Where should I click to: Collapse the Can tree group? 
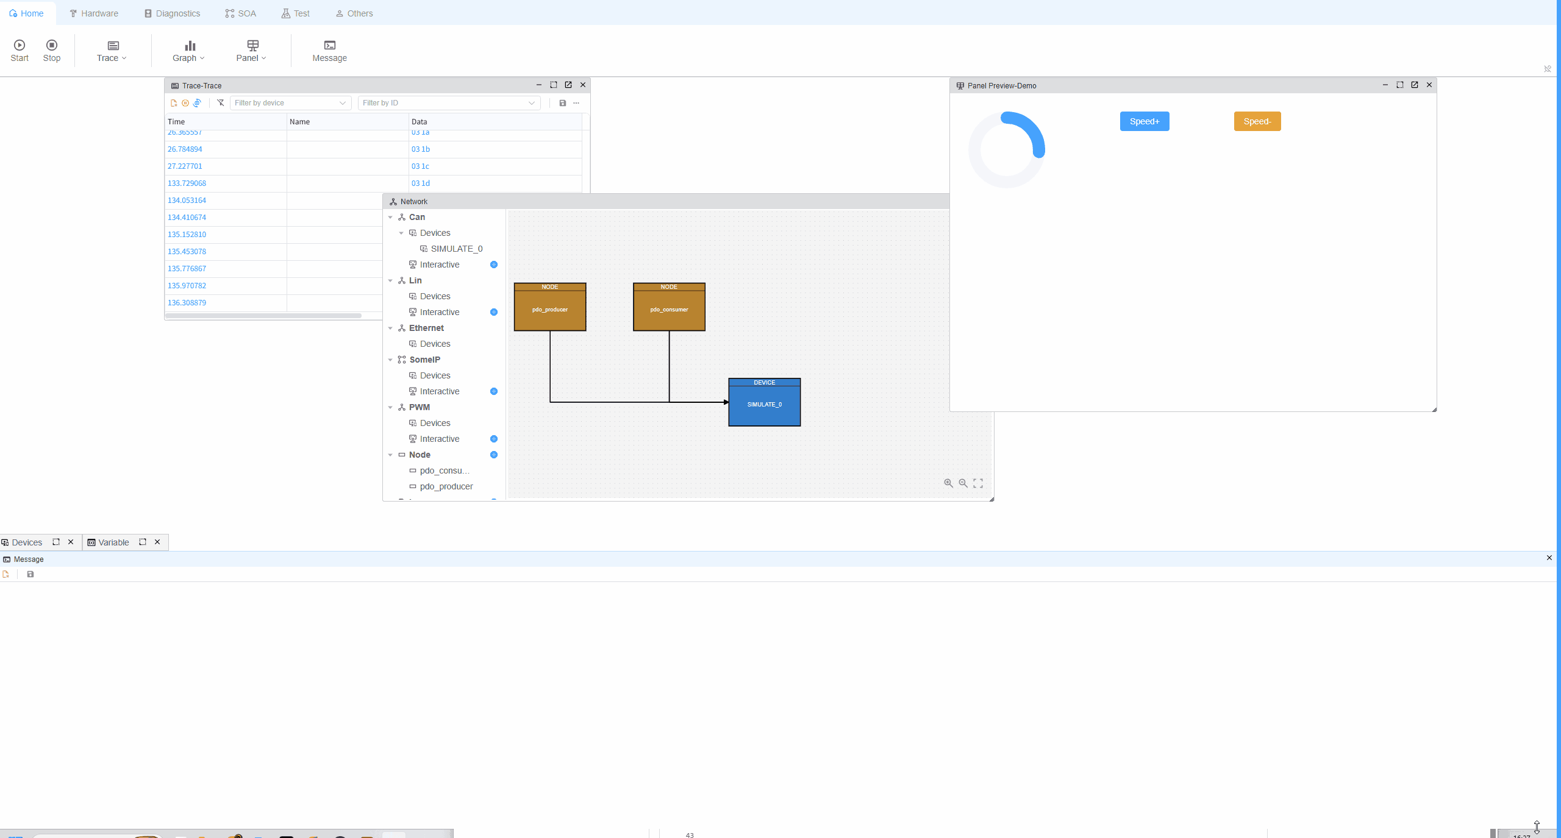[390, 218]
